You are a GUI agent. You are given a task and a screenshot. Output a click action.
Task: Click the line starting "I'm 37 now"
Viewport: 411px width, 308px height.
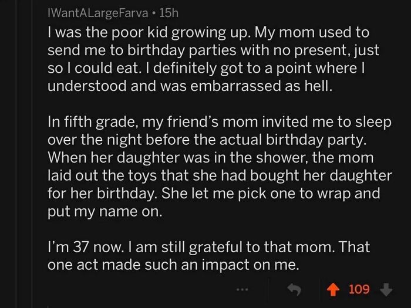click(x=208, y=247)
